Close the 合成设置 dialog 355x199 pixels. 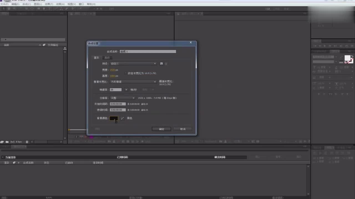[191, 43]
